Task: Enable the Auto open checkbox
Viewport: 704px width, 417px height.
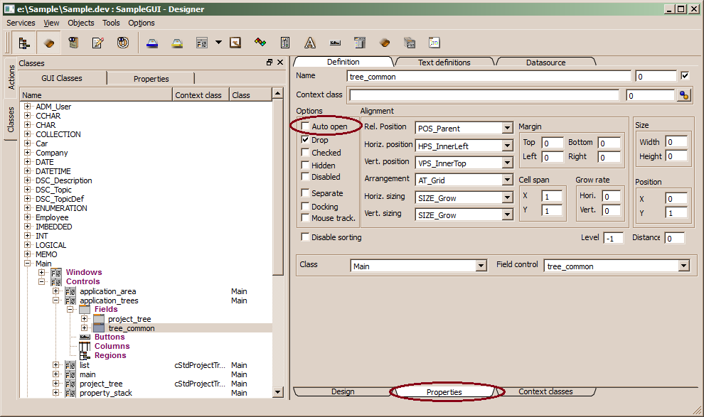Action: coord(306,126)
